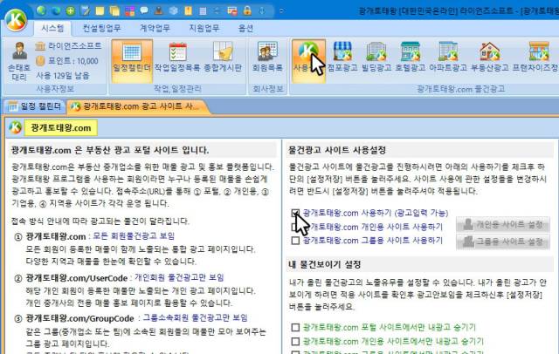559x354 pixels.
Task: Click the green globe icon in quick toolbar
Action: [41, 10]
